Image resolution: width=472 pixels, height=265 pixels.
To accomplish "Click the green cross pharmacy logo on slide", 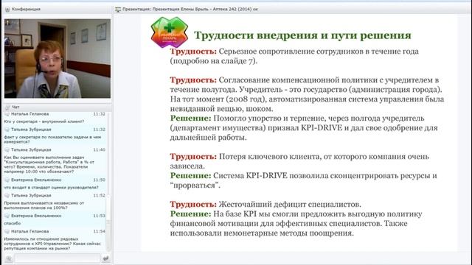I will (x=170, y=32).
